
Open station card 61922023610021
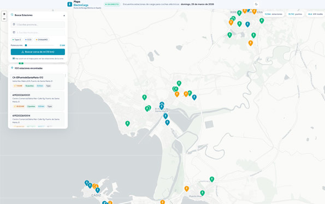coord(37,101)
